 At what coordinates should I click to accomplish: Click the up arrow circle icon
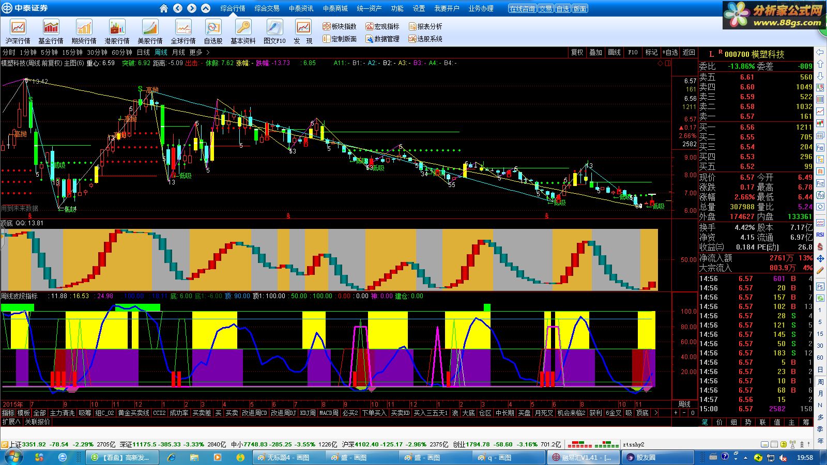pyautogui.click(x=206, y=8)
